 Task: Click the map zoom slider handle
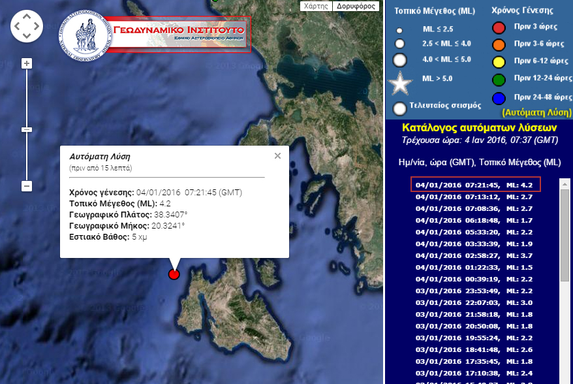27,129
